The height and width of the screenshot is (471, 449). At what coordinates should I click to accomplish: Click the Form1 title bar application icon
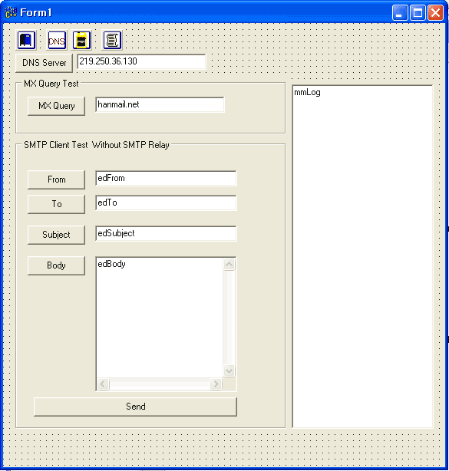(x=11, y=12)
